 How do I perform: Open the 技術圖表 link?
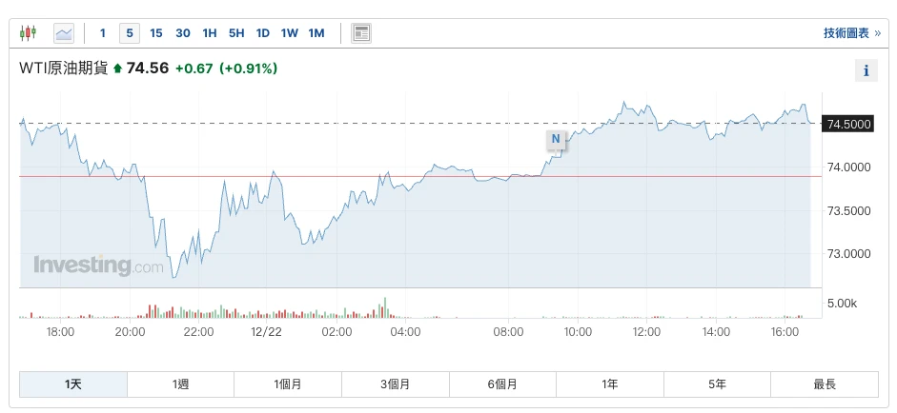[851, 33]
